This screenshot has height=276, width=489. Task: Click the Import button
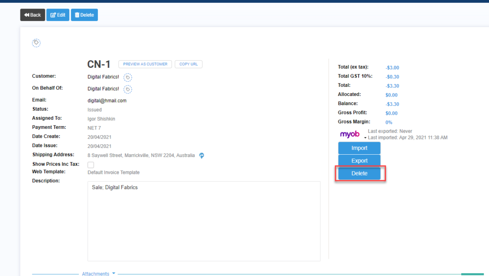(x=359, y=148)
